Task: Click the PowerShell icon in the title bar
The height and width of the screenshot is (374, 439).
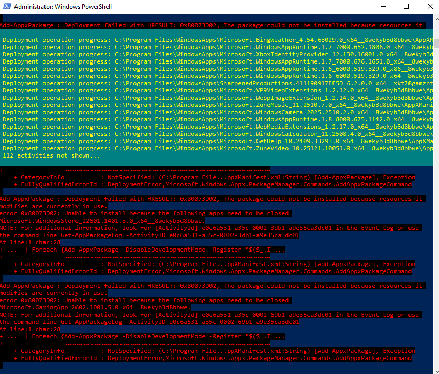Action: click(x=7, y=6)
